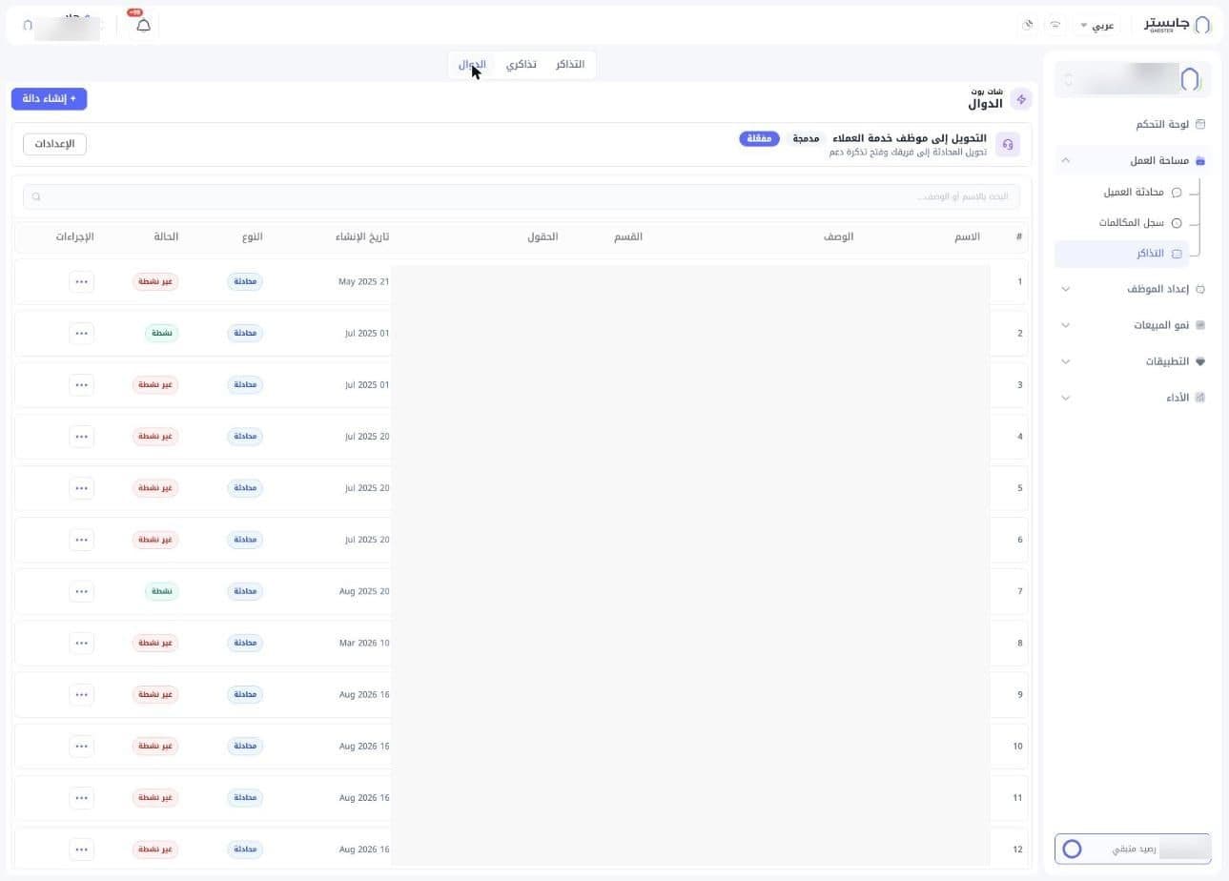Click the نشطة status badge in row 2

161,333
